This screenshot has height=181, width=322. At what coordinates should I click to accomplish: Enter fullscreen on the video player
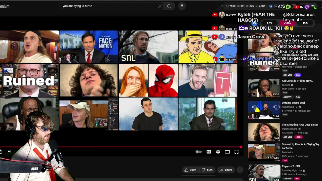(x=236, y=152)
